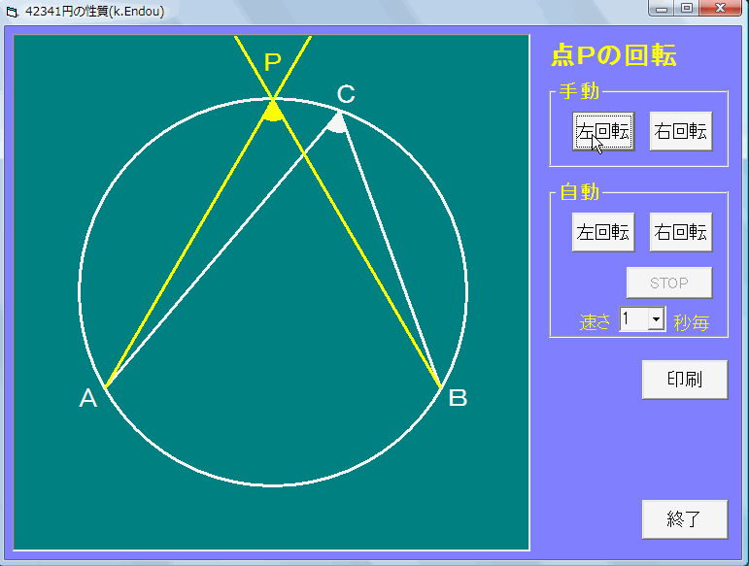Image resolution: width=749 pixels, height=566 pixels.
Task: Click the 手動 group label
Action: click(x=579, y=90)
